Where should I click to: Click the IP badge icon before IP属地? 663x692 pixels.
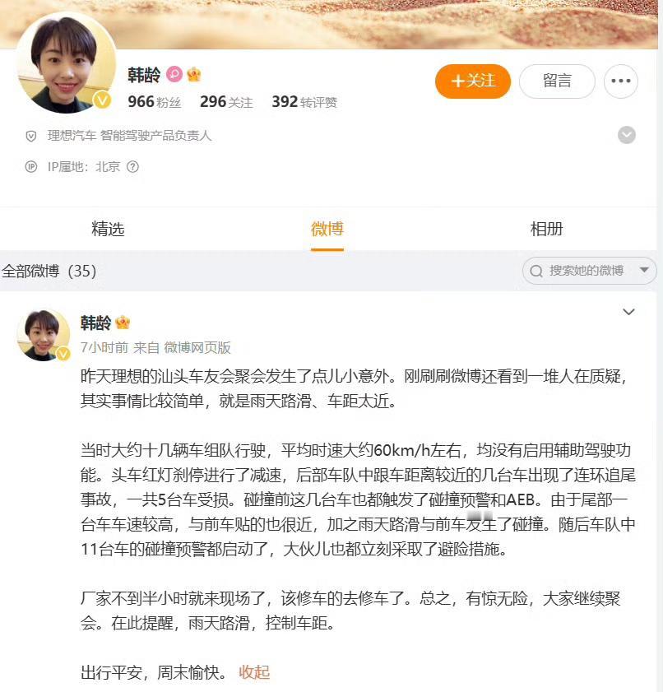(31, 167)
